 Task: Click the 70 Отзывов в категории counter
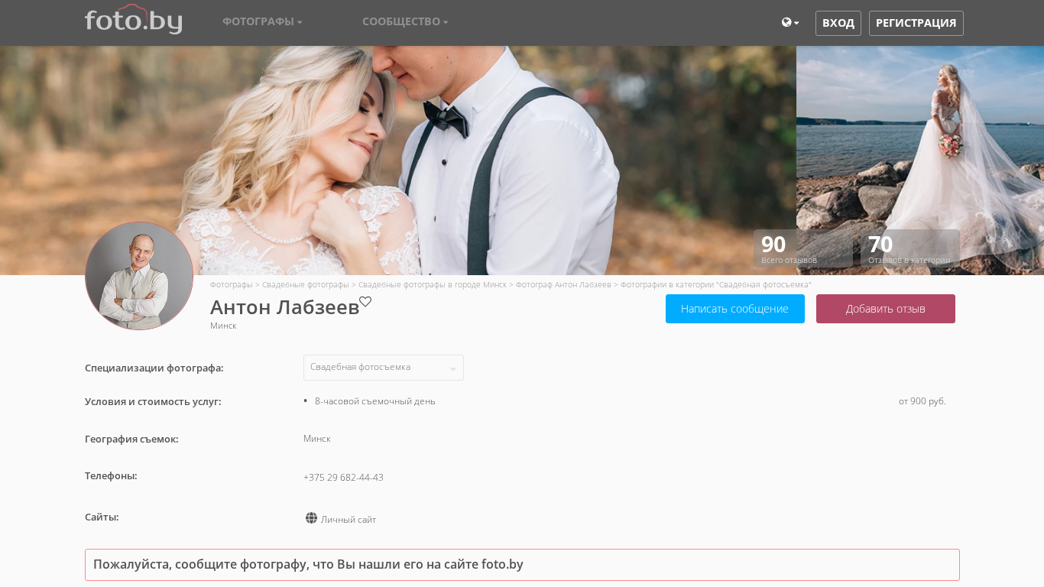pos(909,248)
